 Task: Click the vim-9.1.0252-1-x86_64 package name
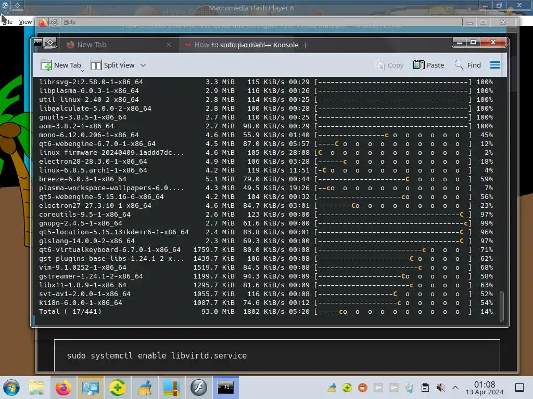pos(83,267)
